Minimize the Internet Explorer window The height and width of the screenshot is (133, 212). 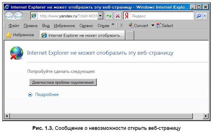(193, 7)
